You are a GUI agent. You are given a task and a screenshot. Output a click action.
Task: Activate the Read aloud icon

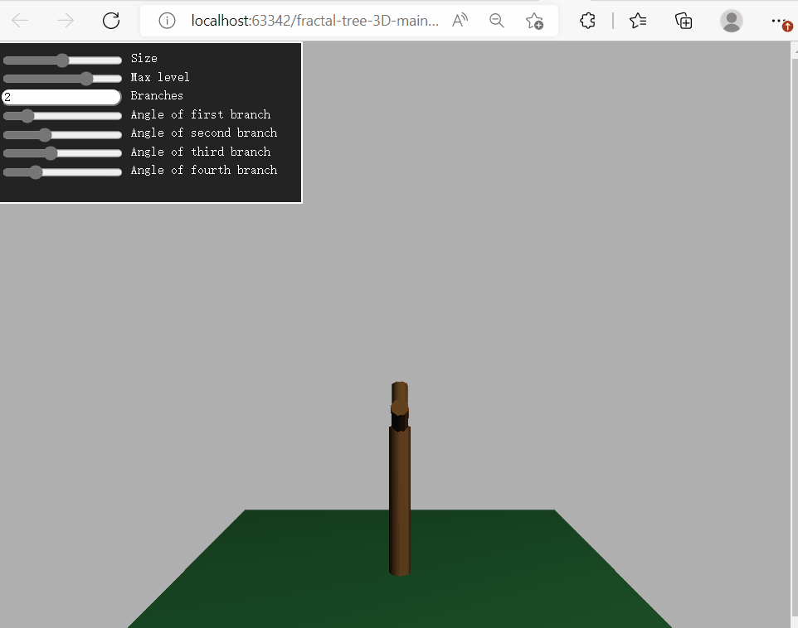pos(460,21)
